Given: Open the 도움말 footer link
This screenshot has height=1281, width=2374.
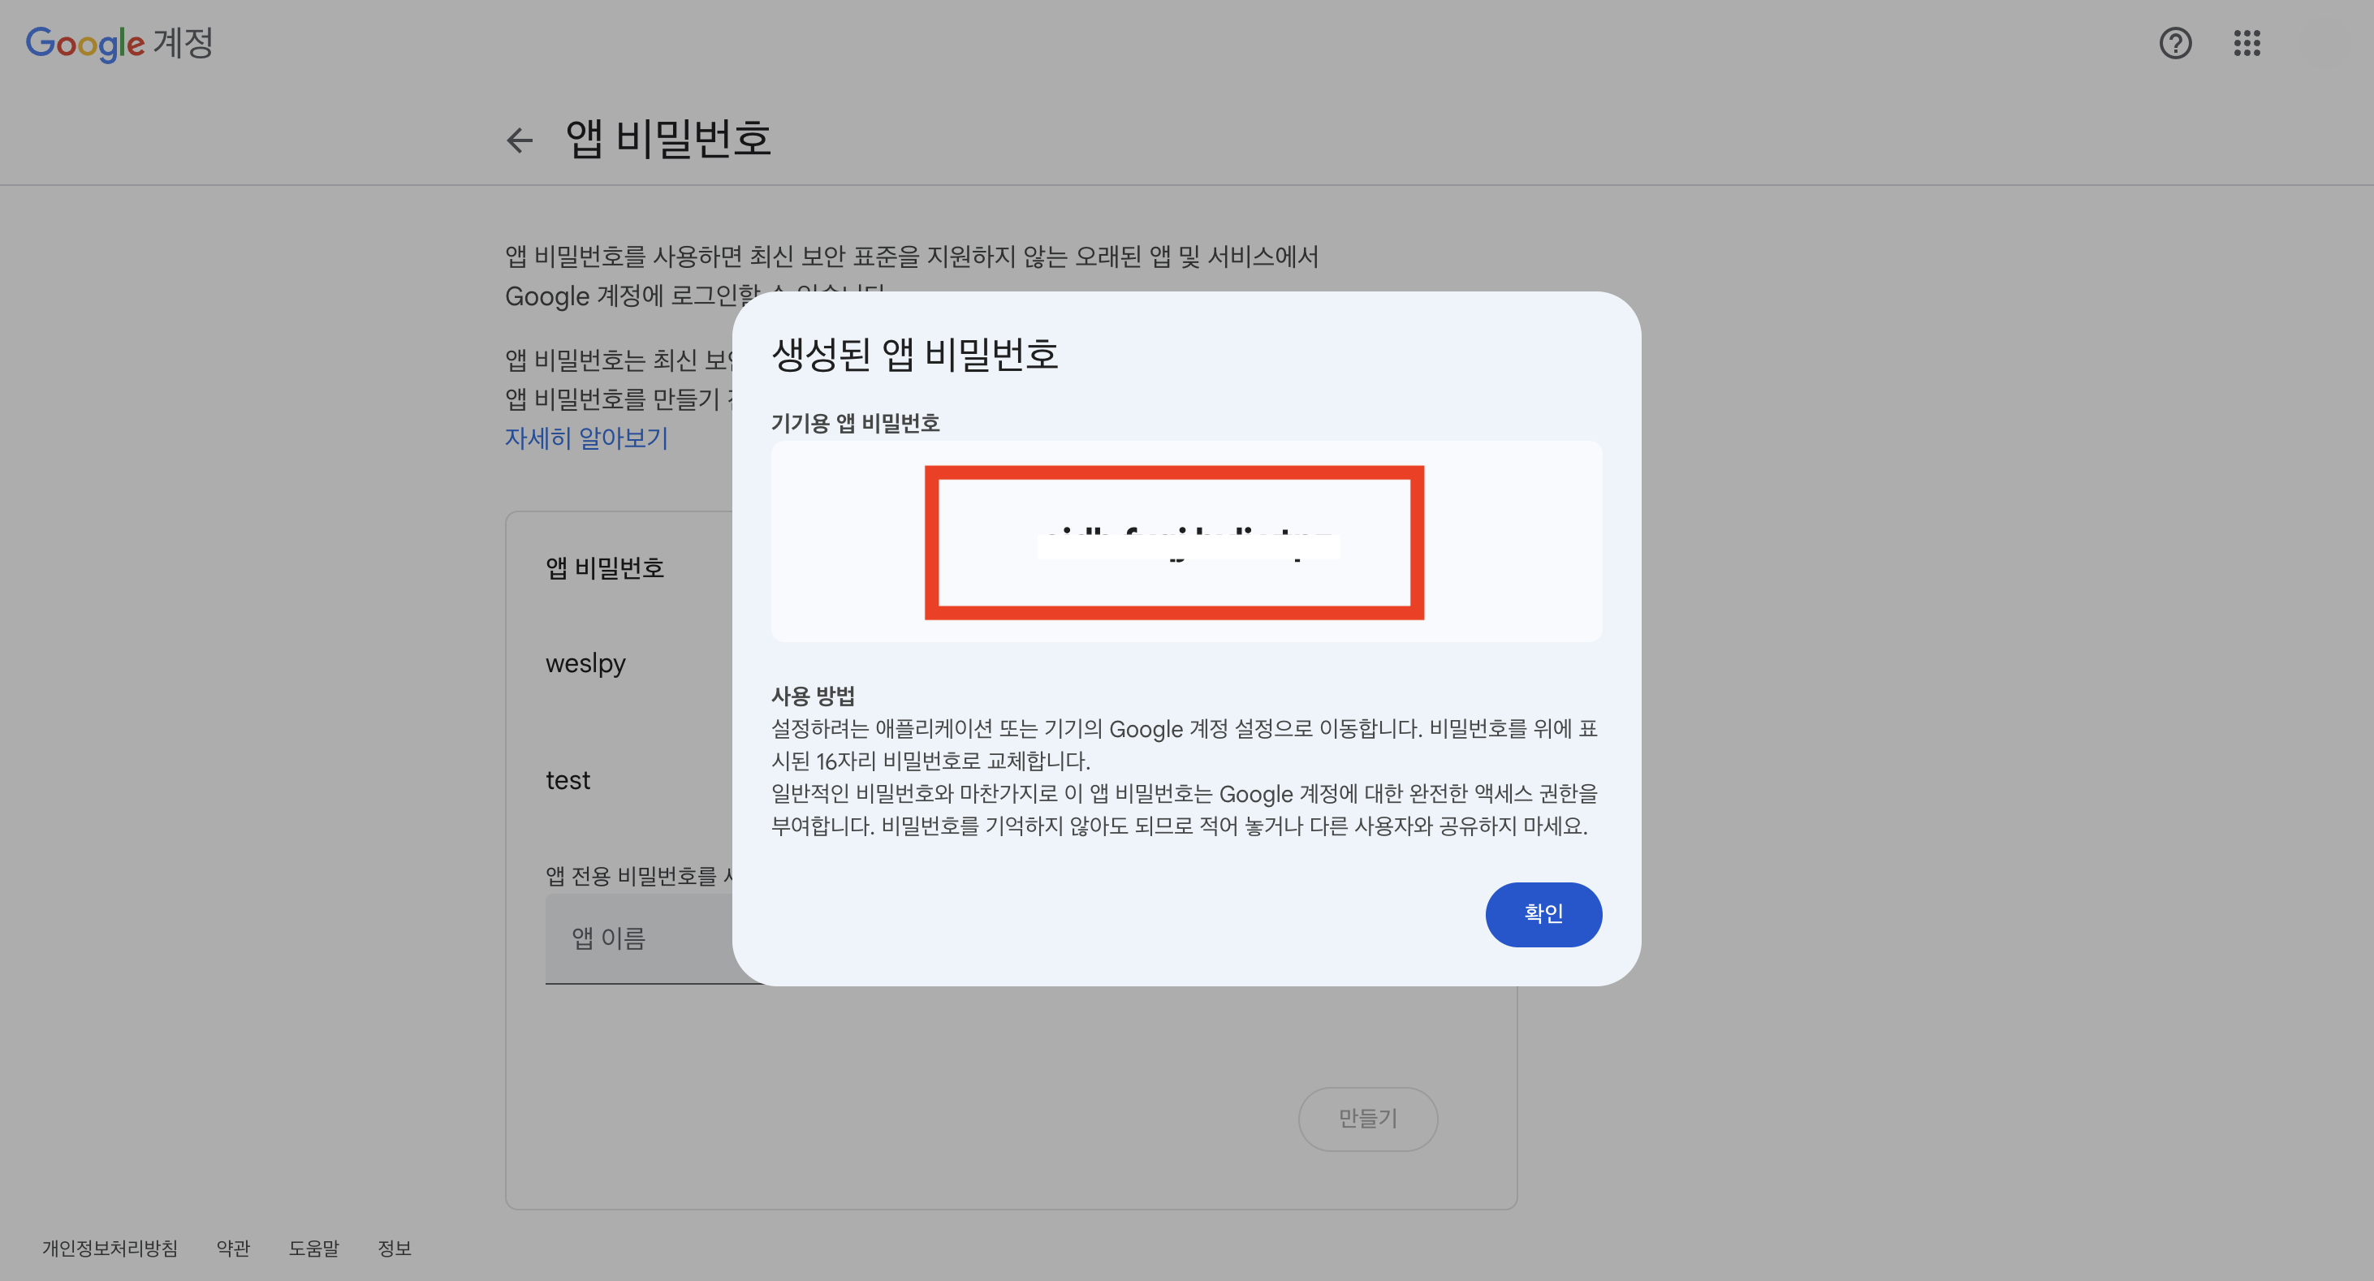Looking at the screenshot, I should [313, 1248].
